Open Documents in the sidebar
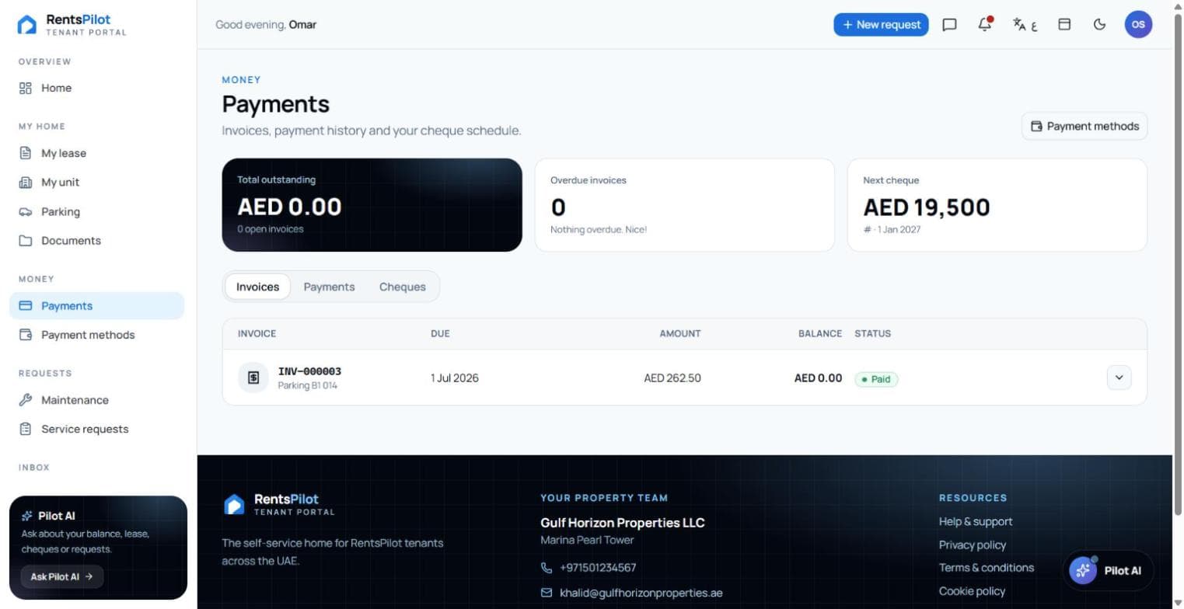This screenshot has height=609, width=1184. pos(96,241)
